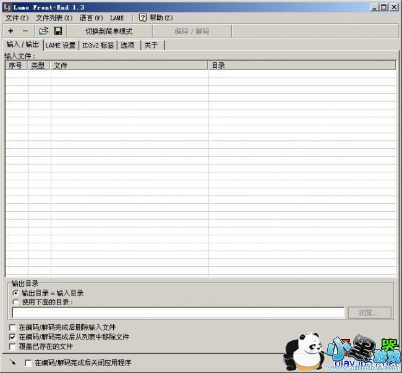Select the 输入 / 输出 tab
This screenshot has width=402, height=373.
pos(23,44)
